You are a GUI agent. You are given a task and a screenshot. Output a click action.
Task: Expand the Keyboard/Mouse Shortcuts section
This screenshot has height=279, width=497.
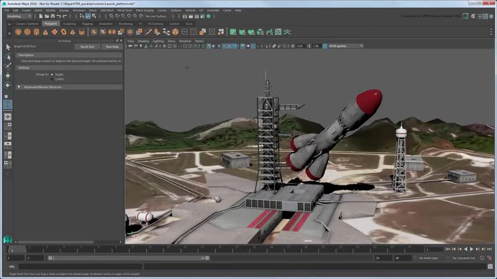19,87
